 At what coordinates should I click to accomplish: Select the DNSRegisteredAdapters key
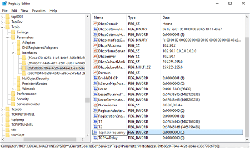point(40,47)
